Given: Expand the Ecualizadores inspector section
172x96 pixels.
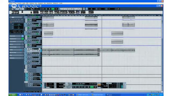Looking at the screenshot, I should (16, 39).
